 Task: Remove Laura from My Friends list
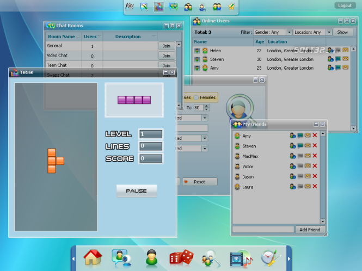coord(315,186)
